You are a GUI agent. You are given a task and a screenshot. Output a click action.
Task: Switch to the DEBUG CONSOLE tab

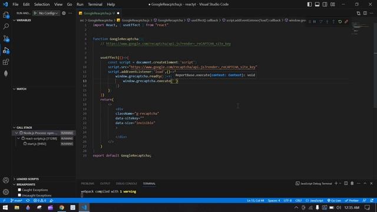click(126, 183)
